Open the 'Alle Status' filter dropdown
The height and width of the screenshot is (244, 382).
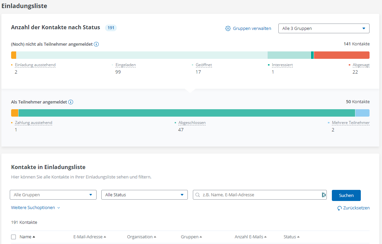144,195
